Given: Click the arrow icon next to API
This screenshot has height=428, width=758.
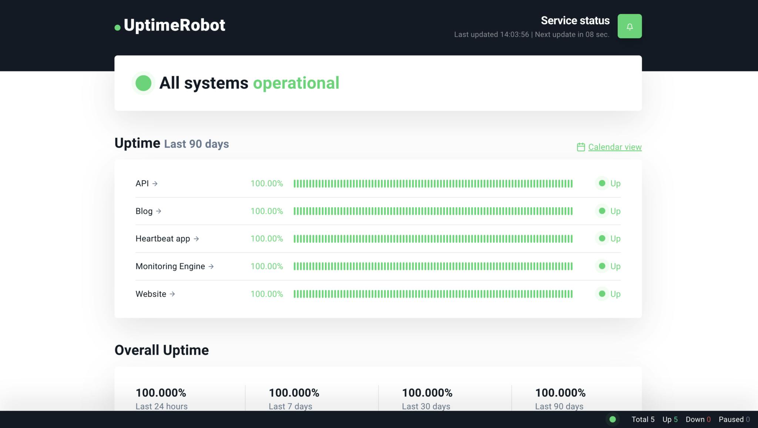Looking at the screenshot, I should coord(155,183).
